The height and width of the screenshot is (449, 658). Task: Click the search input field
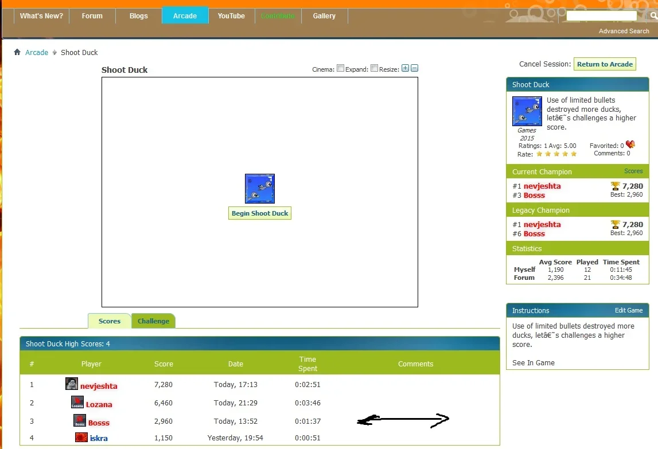601,16
